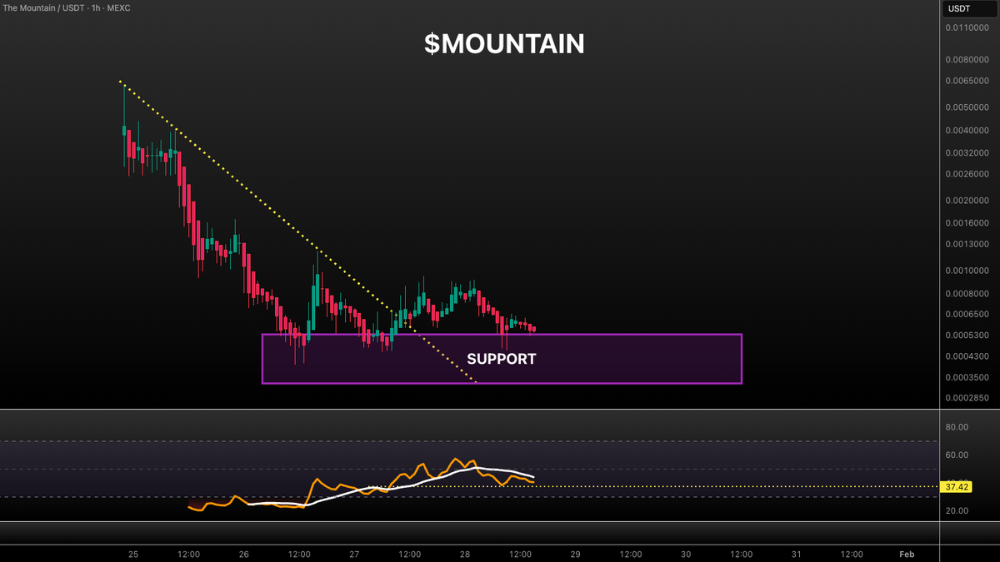
Task: Click date label 29 on time axis
Action: (575, 554)
